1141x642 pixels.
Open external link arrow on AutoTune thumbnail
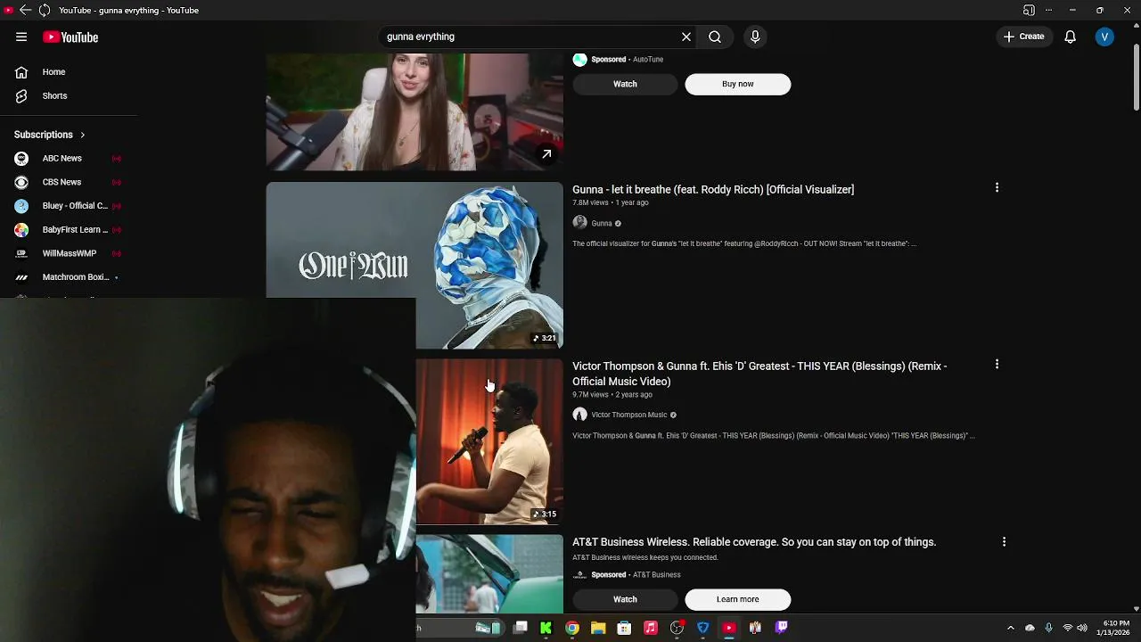[x=546, y=153]
